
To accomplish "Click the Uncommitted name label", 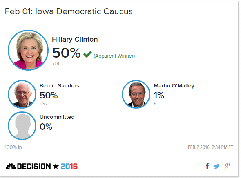I will pos(57,117).
